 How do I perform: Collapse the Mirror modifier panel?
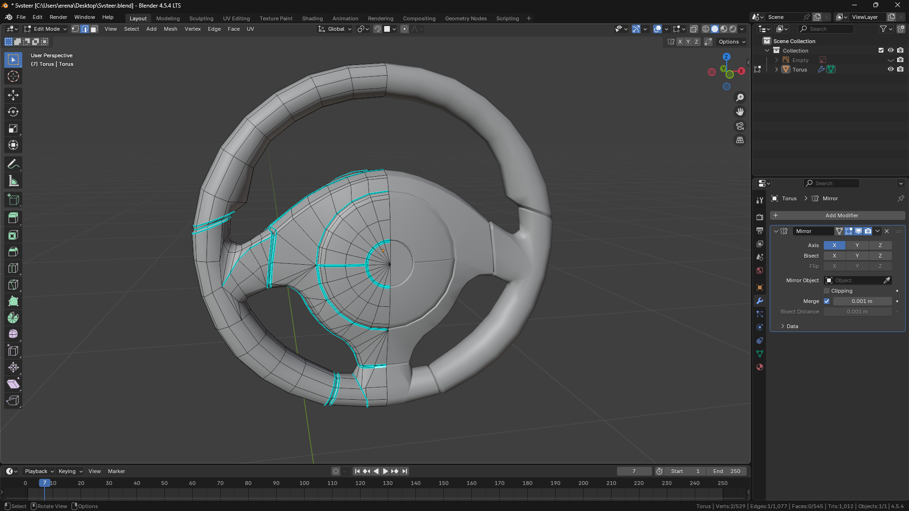click(x=776, y=231)
